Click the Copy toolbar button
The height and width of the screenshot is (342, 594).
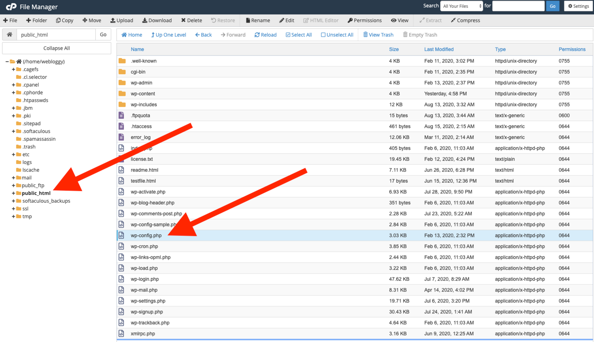tap(65, 20)
